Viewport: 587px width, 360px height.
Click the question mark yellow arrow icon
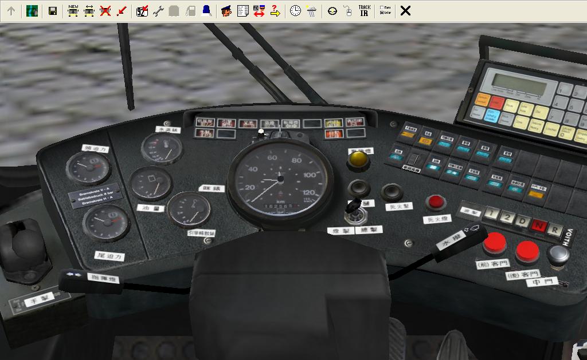275,11
